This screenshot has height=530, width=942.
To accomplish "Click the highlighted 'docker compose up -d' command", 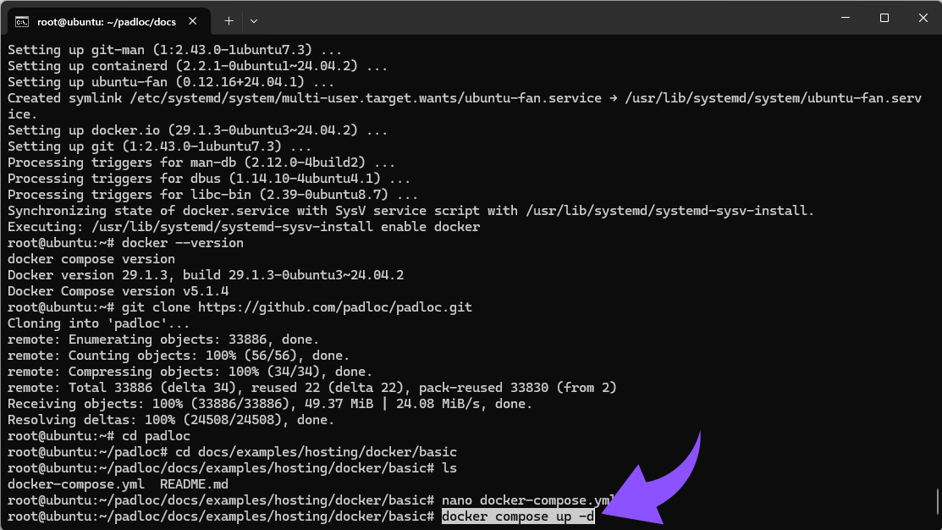I will tap(518, 516).
